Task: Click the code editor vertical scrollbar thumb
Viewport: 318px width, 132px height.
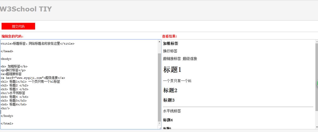Action: click(x=159, y=87)
